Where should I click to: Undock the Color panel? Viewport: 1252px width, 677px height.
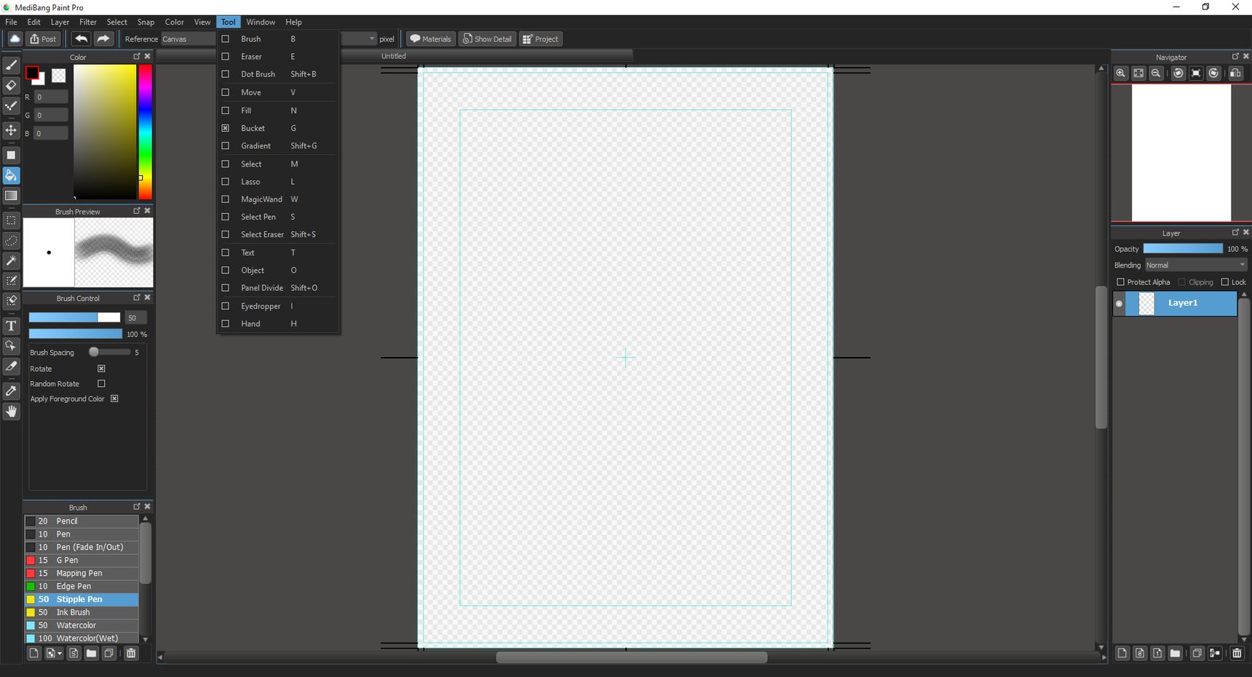click(136, 56)
